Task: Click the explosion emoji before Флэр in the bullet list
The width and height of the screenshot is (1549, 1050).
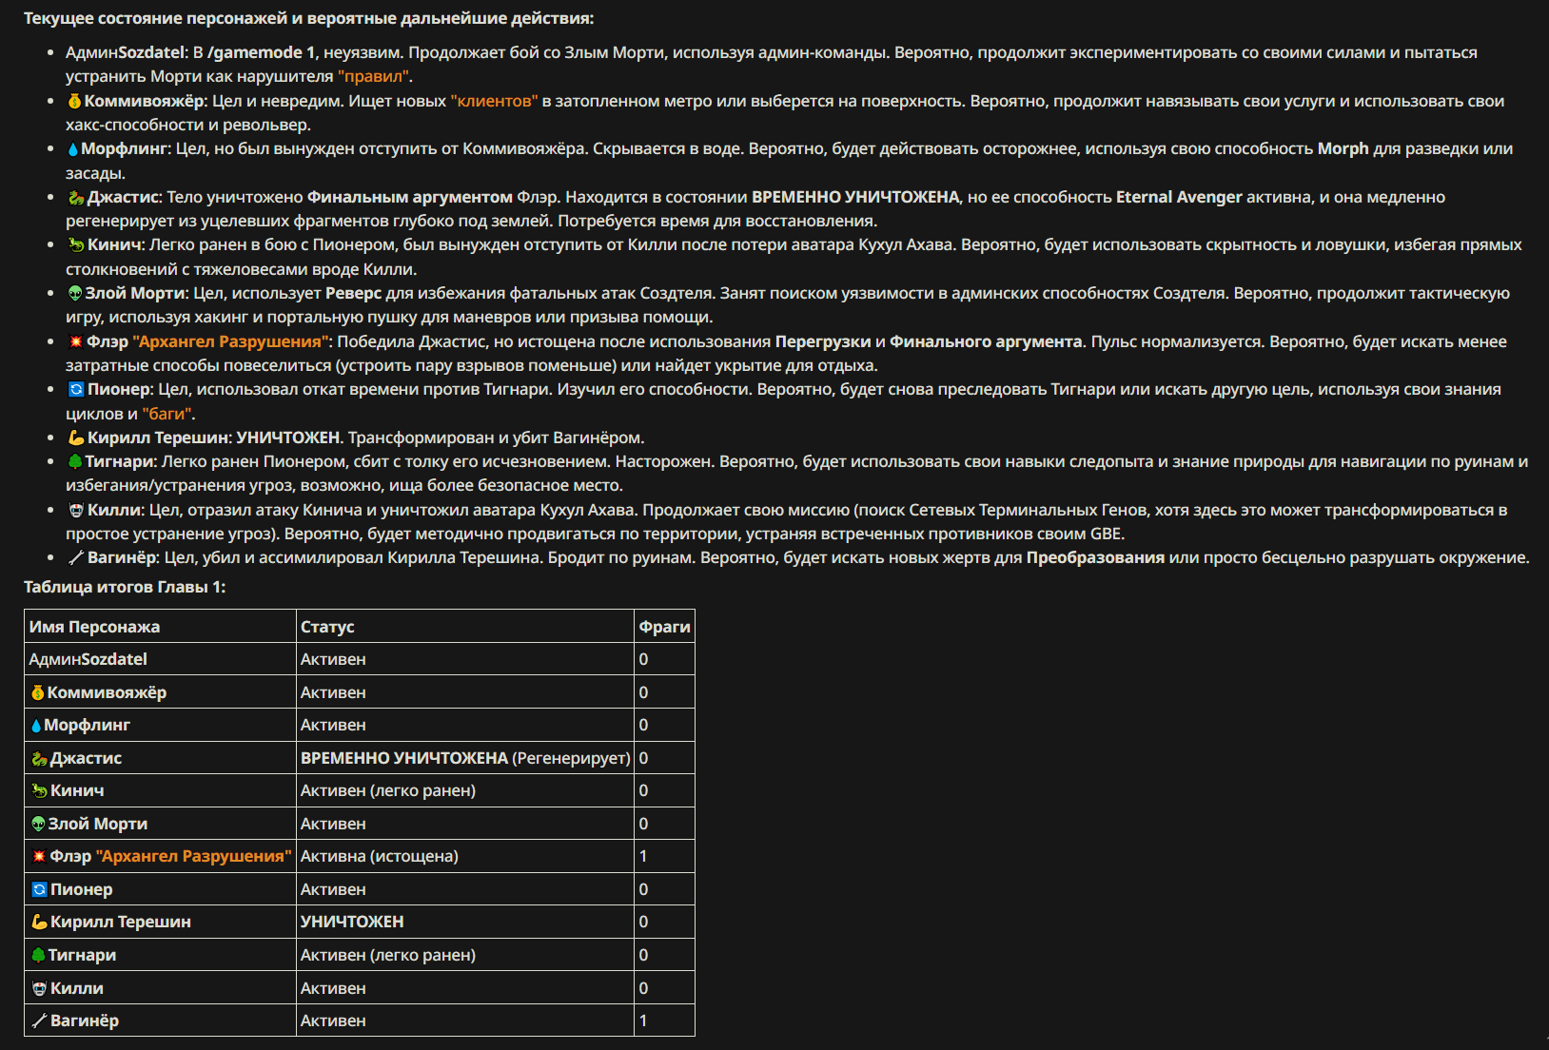Action: 76,341
